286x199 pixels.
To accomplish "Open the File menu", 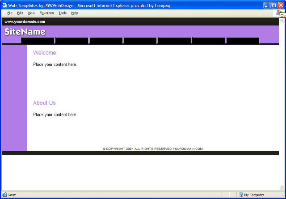I will [9, 13].
